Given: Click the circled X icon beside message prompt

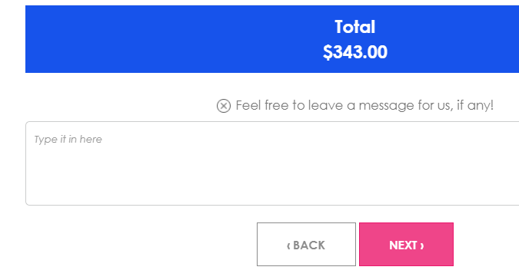Looking at the screenshot, I should coord(224,106).
